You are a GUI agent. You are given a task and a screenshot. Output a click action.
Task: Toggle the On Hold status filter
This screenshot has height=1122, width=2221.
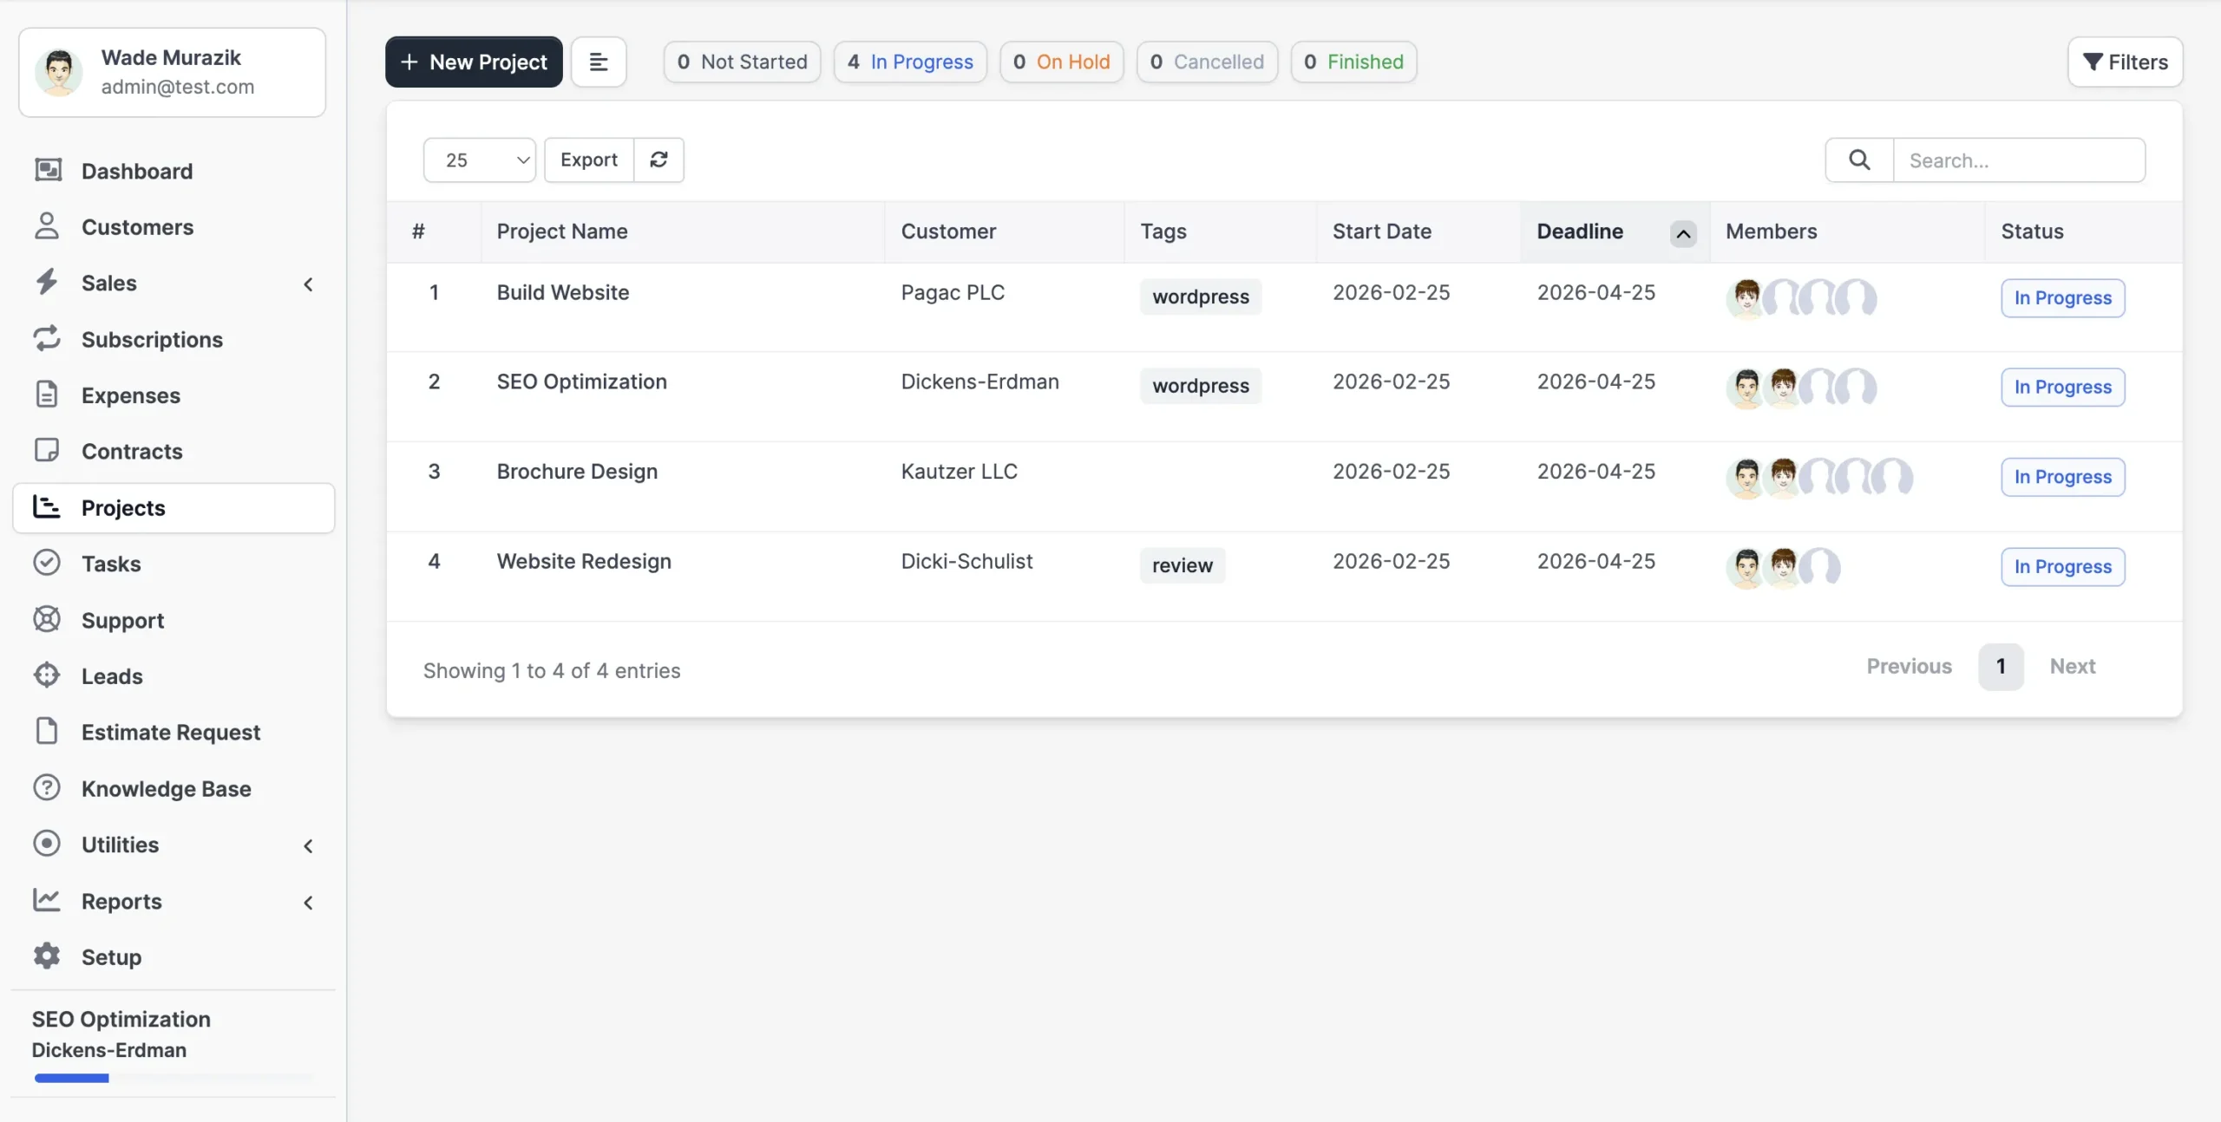[x=1061, y=62]
